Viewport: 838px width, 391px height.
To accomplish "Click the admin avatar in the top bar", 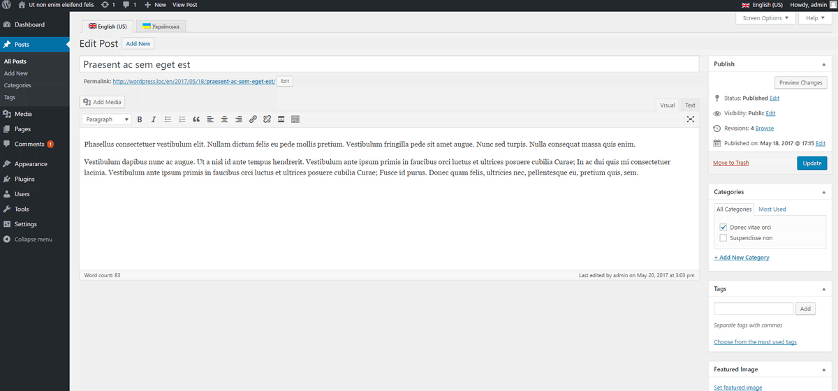I will 833,4.
